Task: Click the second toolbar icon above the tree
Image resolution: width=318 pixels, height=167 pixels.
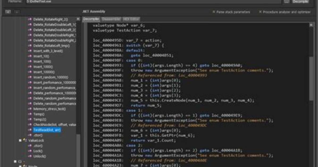Action: tap(17, 12)
